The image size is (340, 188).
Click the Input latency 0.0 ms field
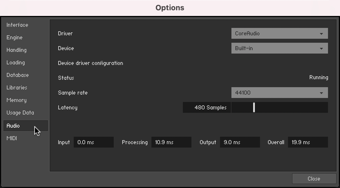pyautogui.click(x=93, y=142)
